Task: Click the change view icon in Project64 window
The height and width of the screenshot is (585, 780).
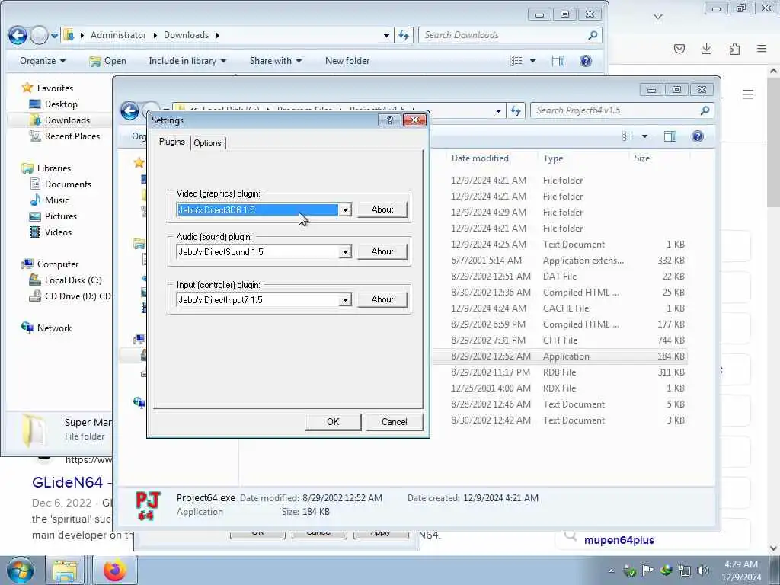Action: click(x=628, y=136)
